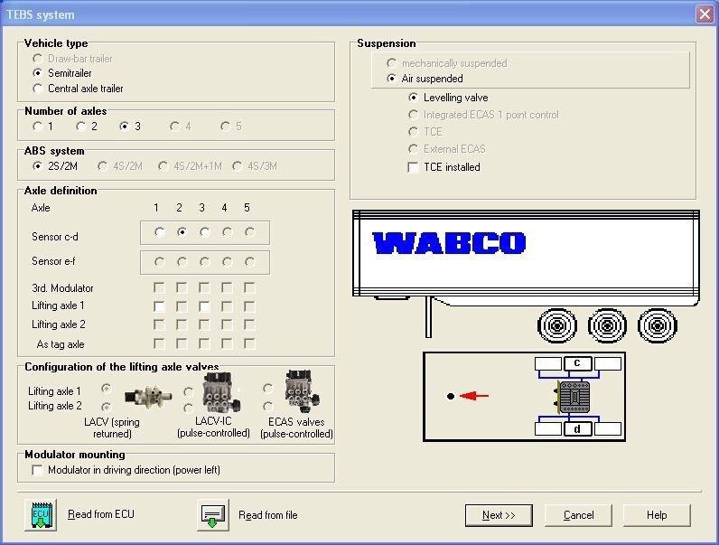
Task: Choose 2 axles radio button
Action: tap(80, 127)
